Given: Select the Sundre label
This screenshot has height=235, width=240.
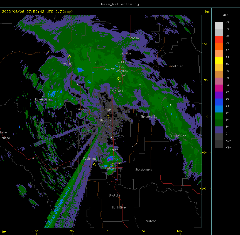Looking at the screenshot, I should 81,109.
